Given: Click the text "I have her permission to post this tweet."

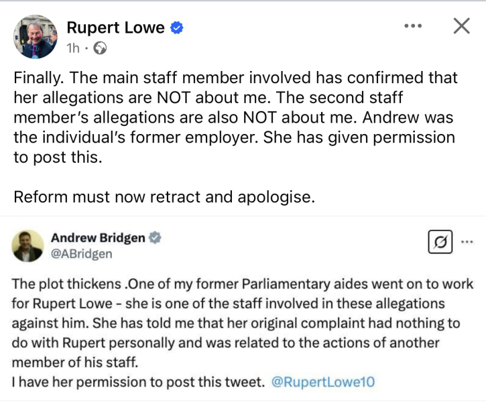Looking at the screenshot, I should click(138, 382).
